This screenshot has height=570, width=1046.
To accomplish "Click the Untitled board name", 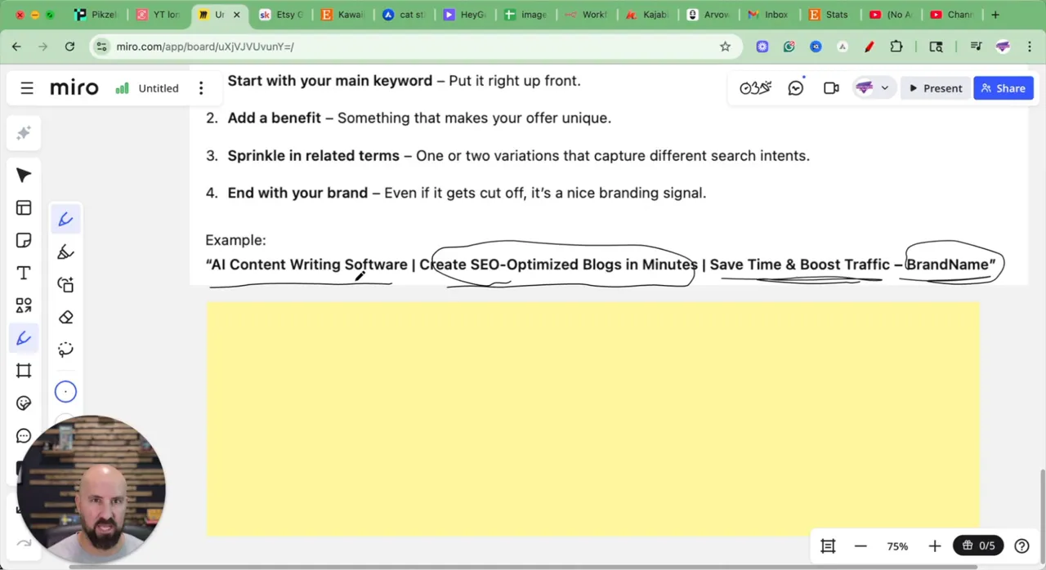I will tap(159, 88).
